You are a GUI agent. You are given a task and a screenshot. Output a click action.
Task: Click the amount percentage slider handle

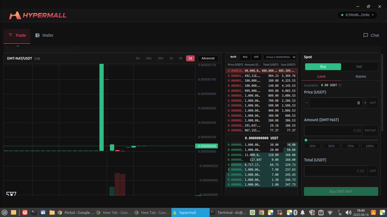pyautogui.click(x=306, y=140)
